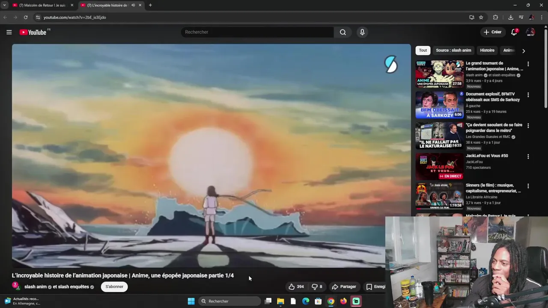Open the Windows Start menu
Screen dimensions: 548x308
[191, 301]
